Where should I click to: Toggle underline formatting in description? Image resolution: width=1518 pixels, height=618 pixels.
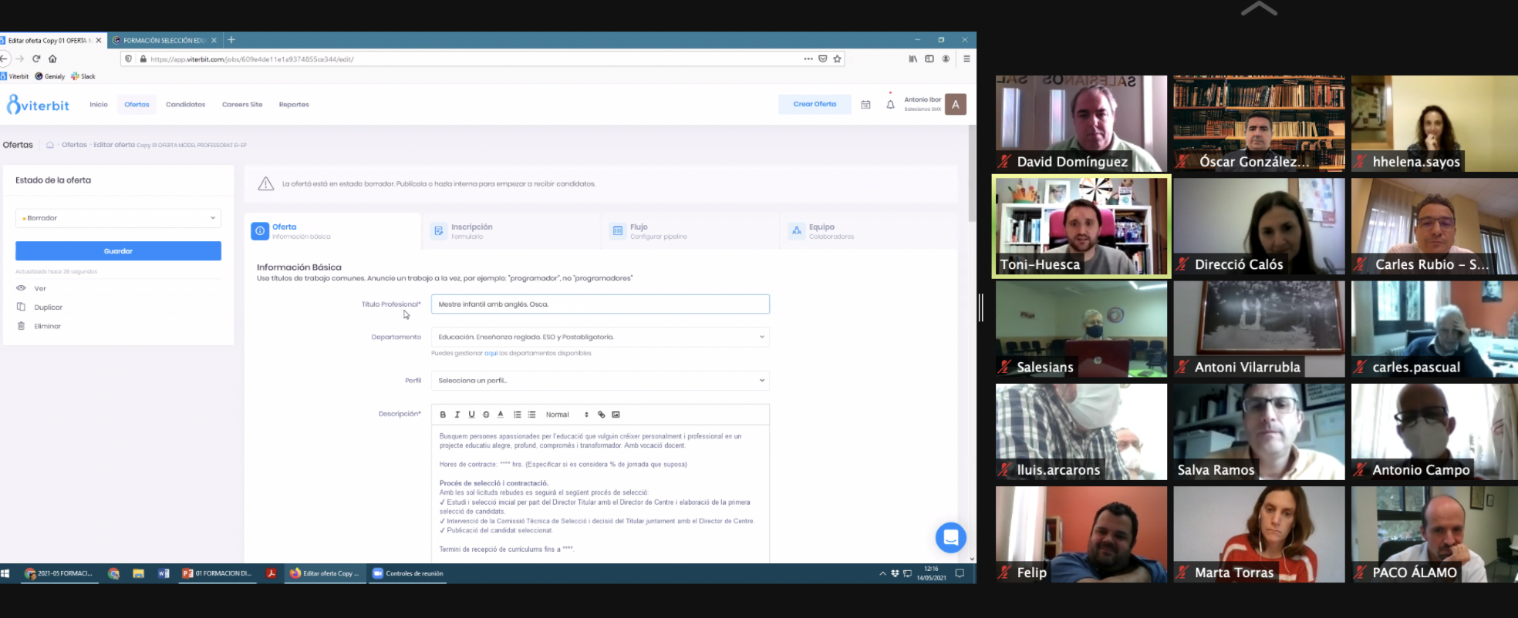click(471, 415)
